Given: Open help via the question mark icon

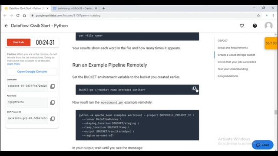Looking at the screenshot, I should coord(255,26).
